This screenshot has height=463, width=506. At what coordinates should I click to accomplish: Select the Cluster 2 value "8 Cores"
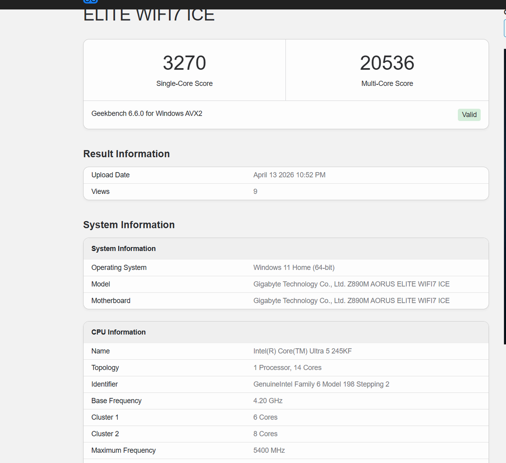[x=265, y=434]
